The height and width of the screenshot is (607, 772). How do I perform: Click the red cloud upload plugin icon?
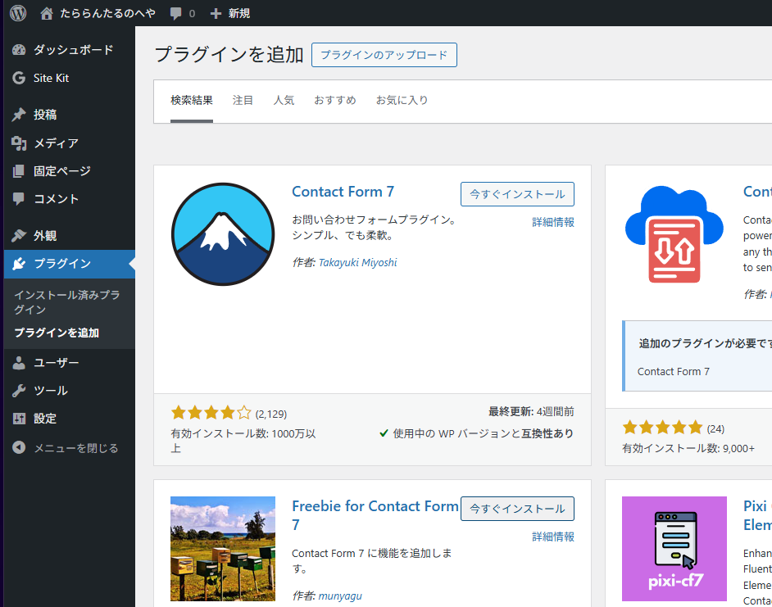(x=674, y=234)
